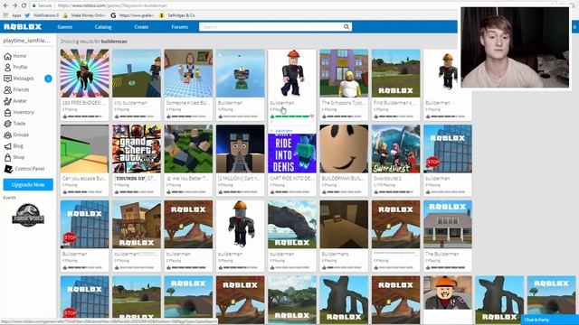This screenshot has width=579, height=325.
Task: Open Someone Killed BU... game thumbnail
Action: pos(188,73)
